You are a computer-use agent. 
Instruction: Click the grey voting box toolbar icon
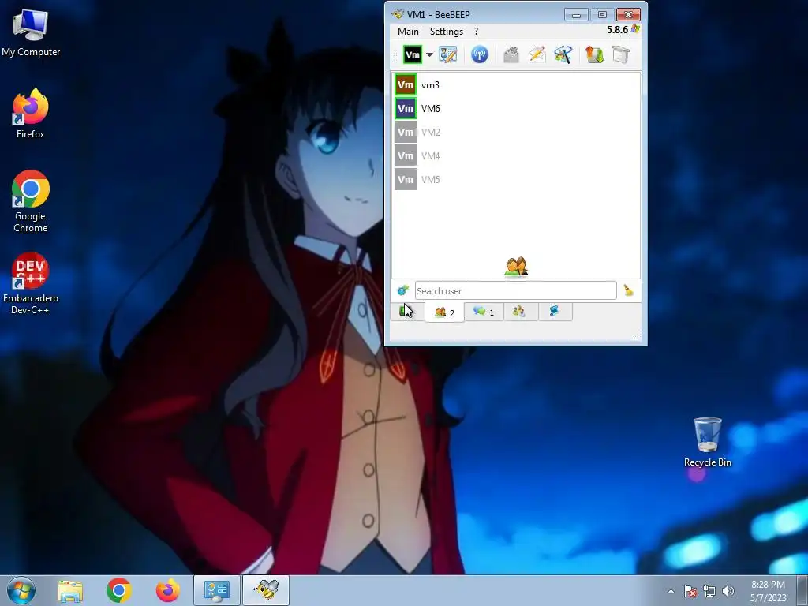point(511,54)
